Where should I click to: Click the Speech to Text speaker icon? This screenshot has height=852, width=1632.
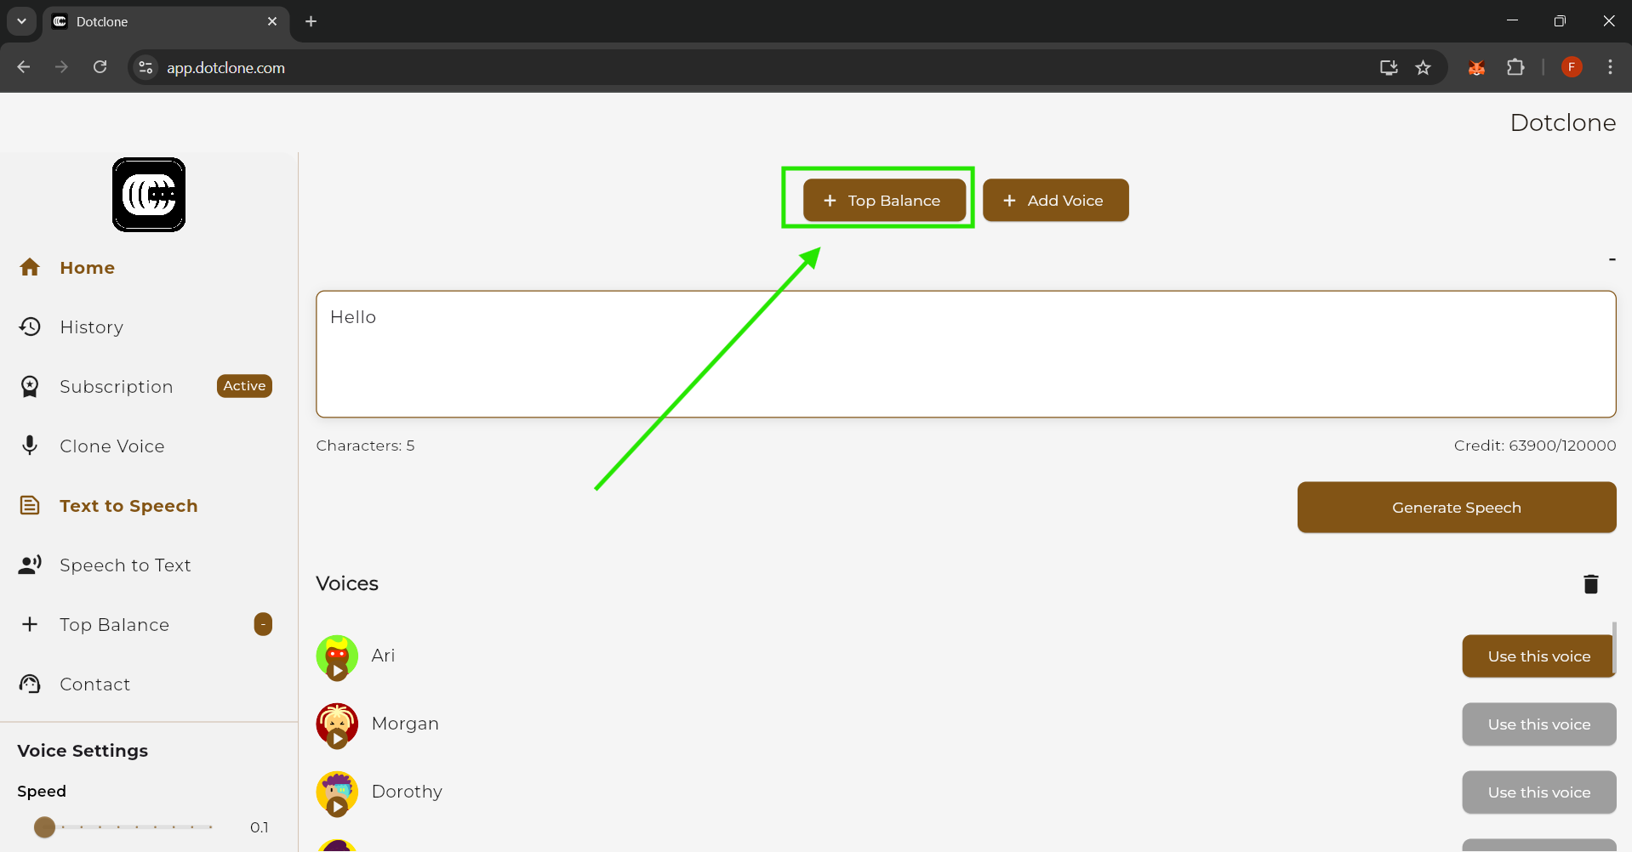(30, 565)
